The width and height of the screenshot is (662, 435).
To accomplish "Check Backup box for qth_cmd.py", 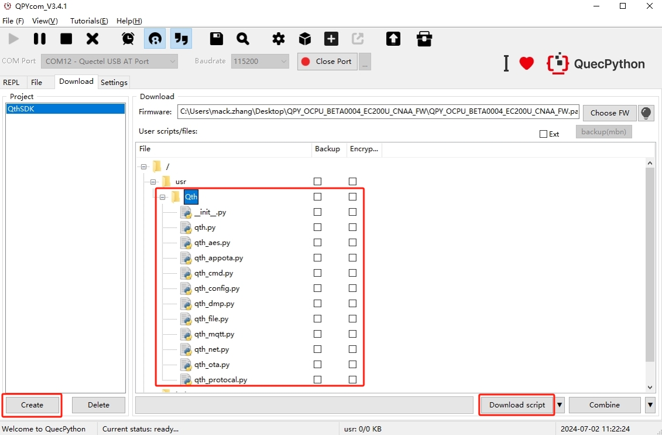I will (x=318, y=273).
